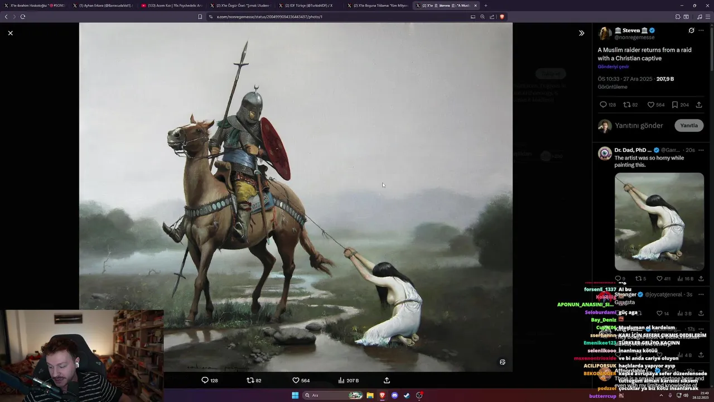Screen dimensions: 714x402
Task: Reload the page with the refresh icon
Action: (x=23, y=17)
